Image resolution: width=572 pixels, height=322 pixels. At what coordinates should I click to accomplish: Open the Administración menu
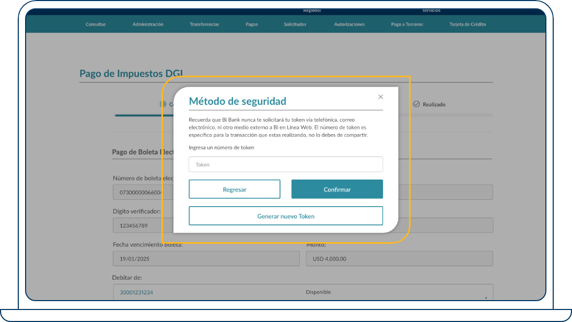pos(147,24)
